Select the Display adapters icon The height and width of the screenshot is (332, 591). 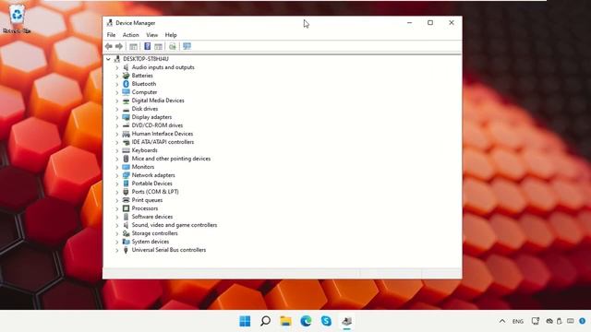(126, 117)
